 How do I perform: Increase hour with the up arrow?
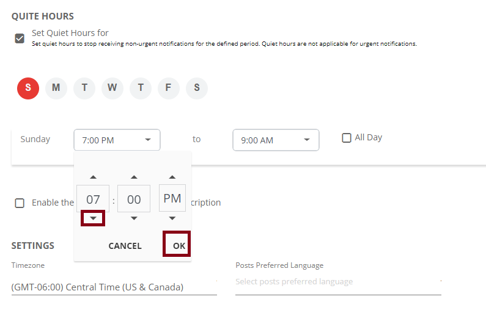click(x=93, y=178)
